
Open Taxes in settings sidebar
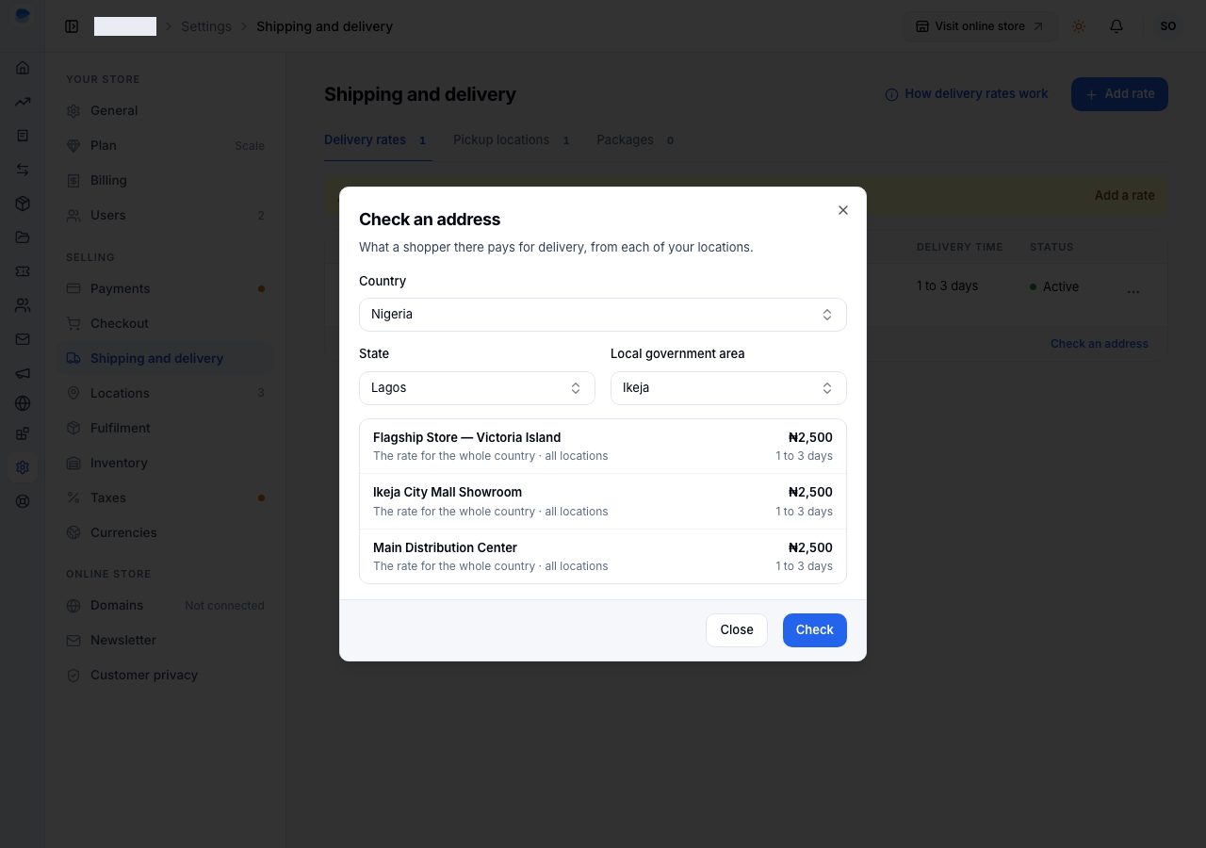(165, 497)
